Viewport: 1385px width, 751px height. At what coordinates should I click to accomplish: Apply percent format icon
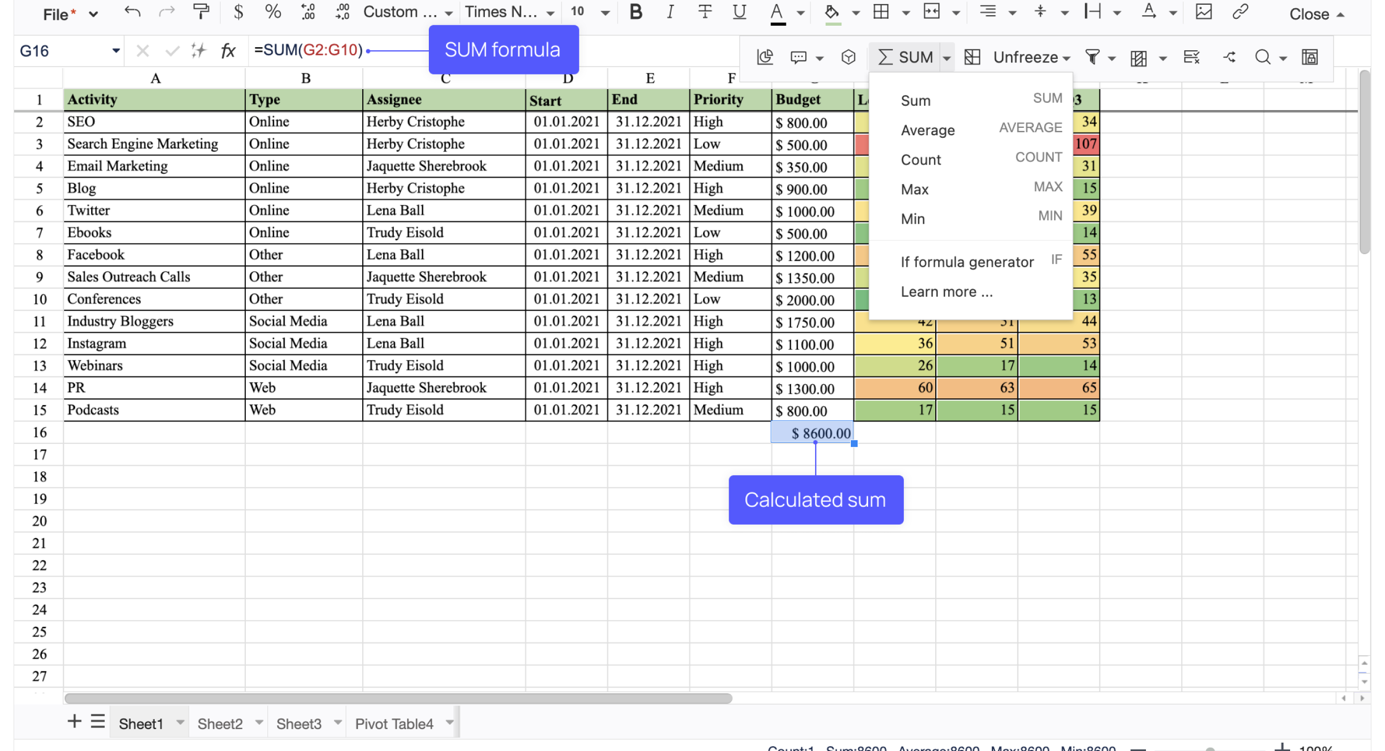(x=273, y=12)
